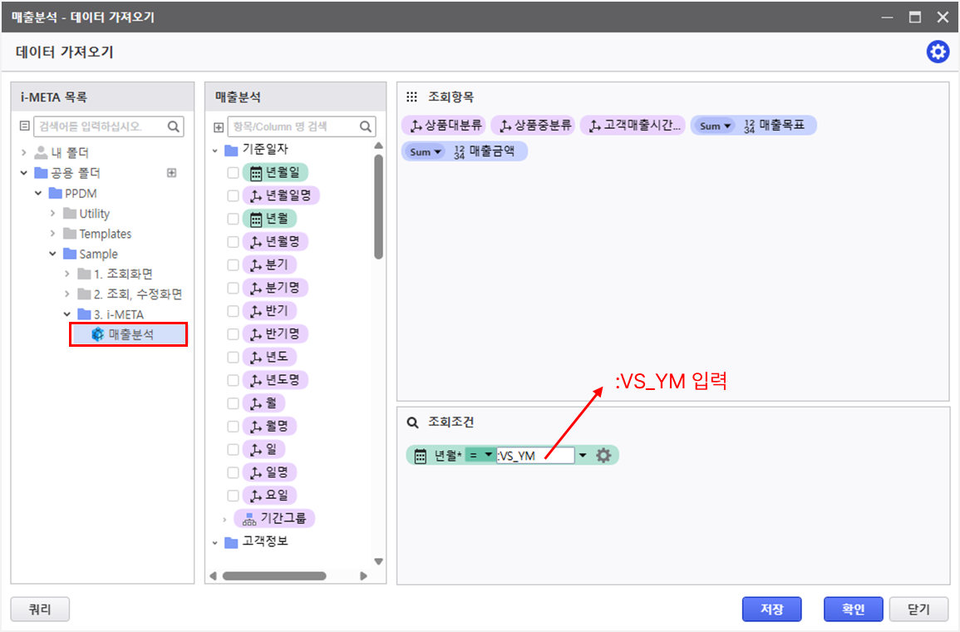Check the 년월일 checkbox
The height and width of the screenshot is (632, 960).
(x=234, y=173)
